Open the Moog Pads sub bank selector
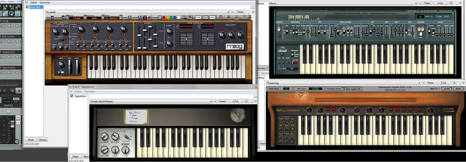This screenshot has width=466, height=162. [94, 18]
